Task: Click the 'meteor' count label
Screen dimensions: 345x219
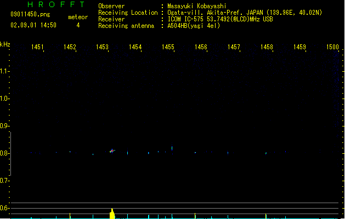Action: pyautogui.click(x=78, y=17)
